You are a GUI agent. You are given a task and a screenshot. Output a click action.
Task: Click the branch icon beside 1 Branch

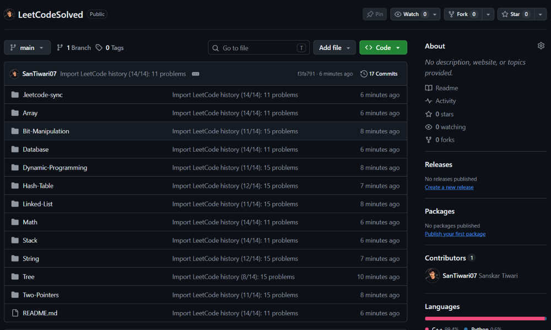pyautogui.click(x=60, y=47)
